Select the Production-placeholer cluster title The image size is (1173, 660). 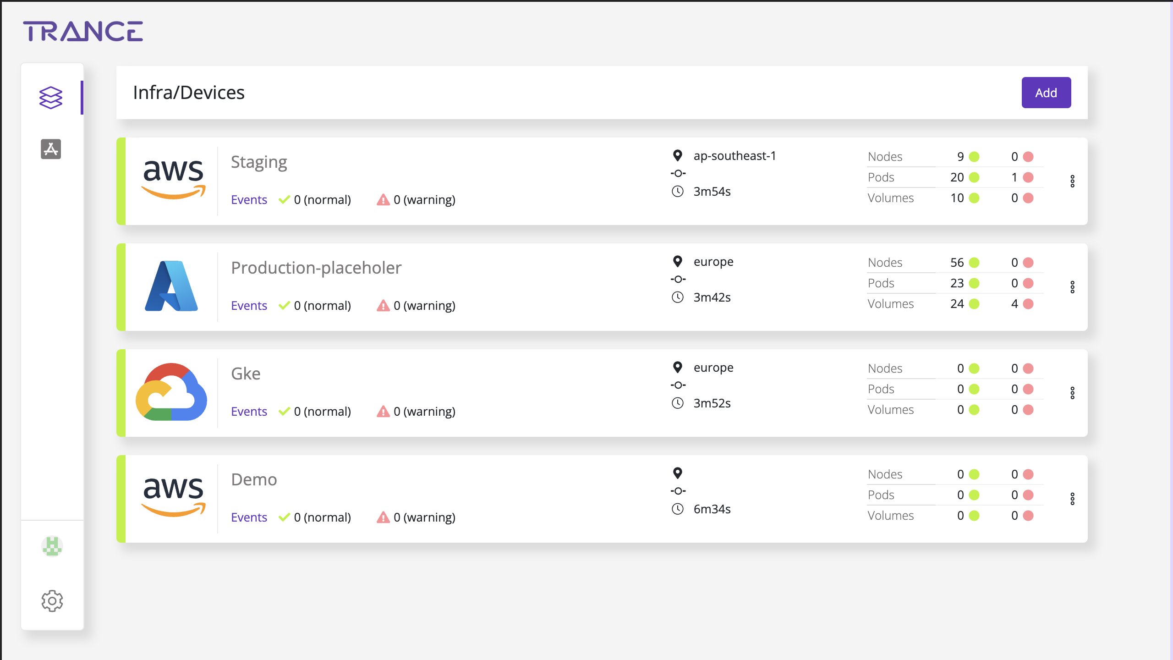pos(316,268)
